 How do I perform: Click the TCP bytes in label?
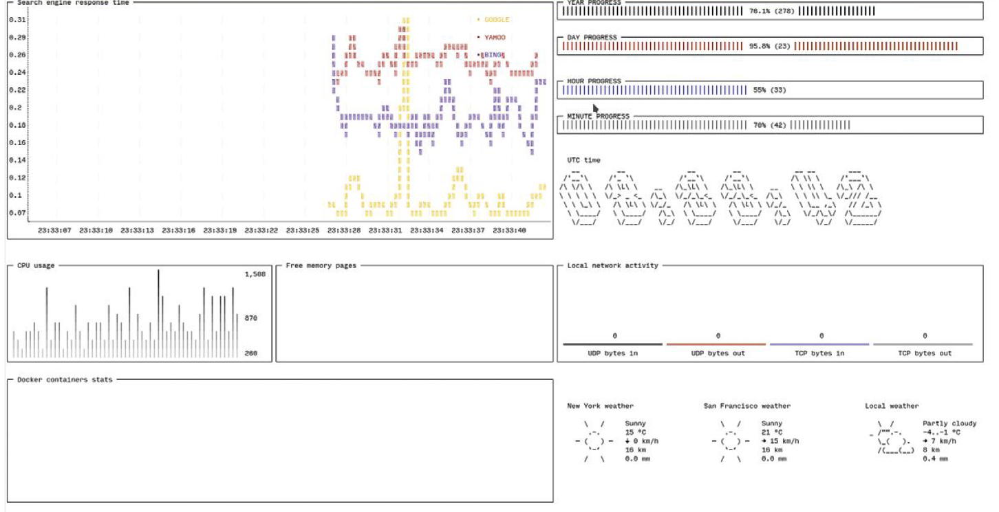point(821,353)
